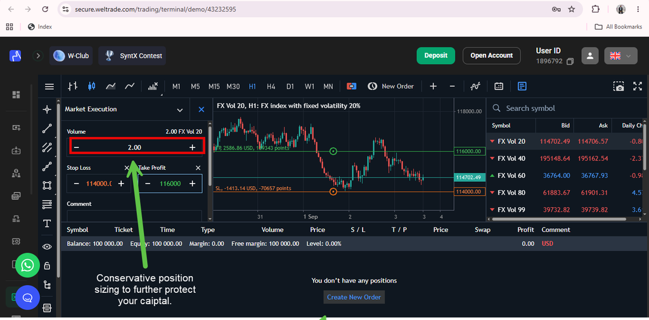This screenshot has width=649, height=320.
Task: Open the blue live chat bubble
Action: 28,297
